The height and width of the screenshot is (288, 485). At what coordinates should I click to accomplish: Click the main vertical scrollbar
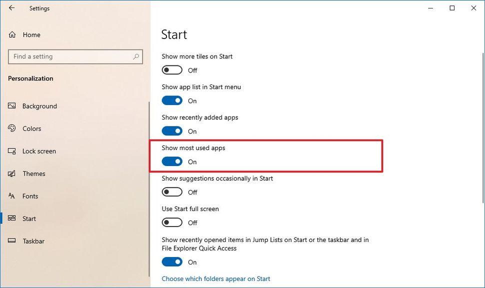tap(483, 128)
